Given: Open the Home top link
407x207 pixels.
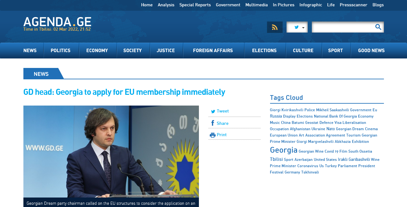Looking at the screenshot, I should 147,5.
